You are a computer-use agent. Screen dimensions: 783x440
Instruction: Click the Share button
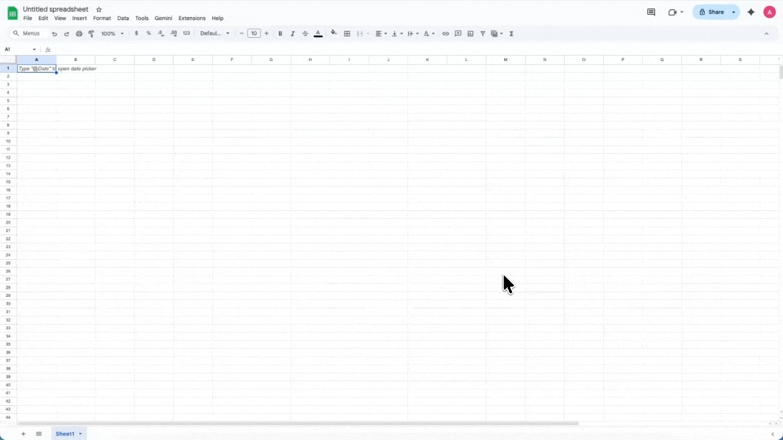coord(716,12)
